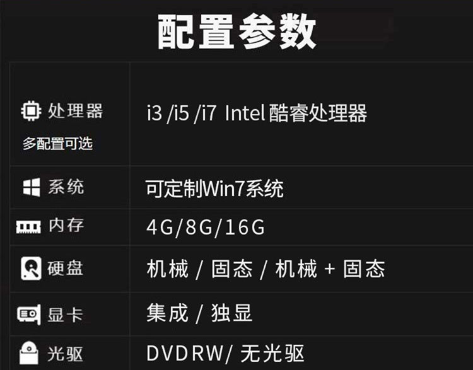Select the 显卡 row label
The height and width of the screenshot is (370, 473).
click(x=65, y=315)
